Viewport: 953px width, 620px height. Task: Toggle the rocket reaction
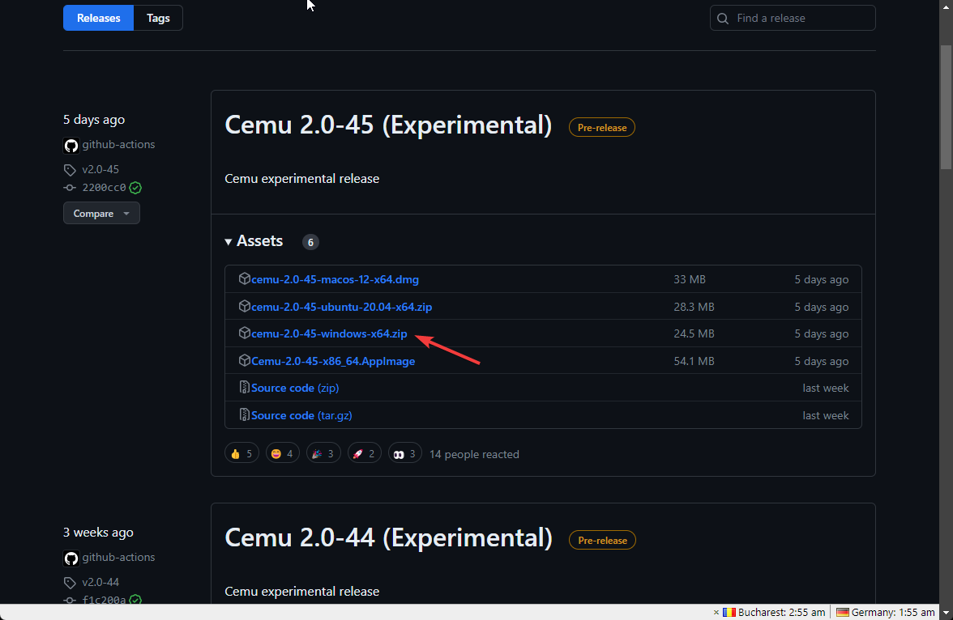tap(364, 453)
